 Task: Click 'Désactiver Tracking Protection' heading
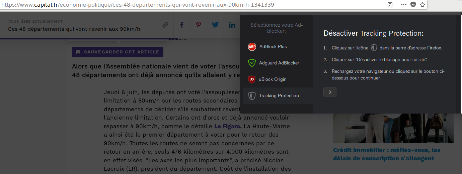pos(373,33)
